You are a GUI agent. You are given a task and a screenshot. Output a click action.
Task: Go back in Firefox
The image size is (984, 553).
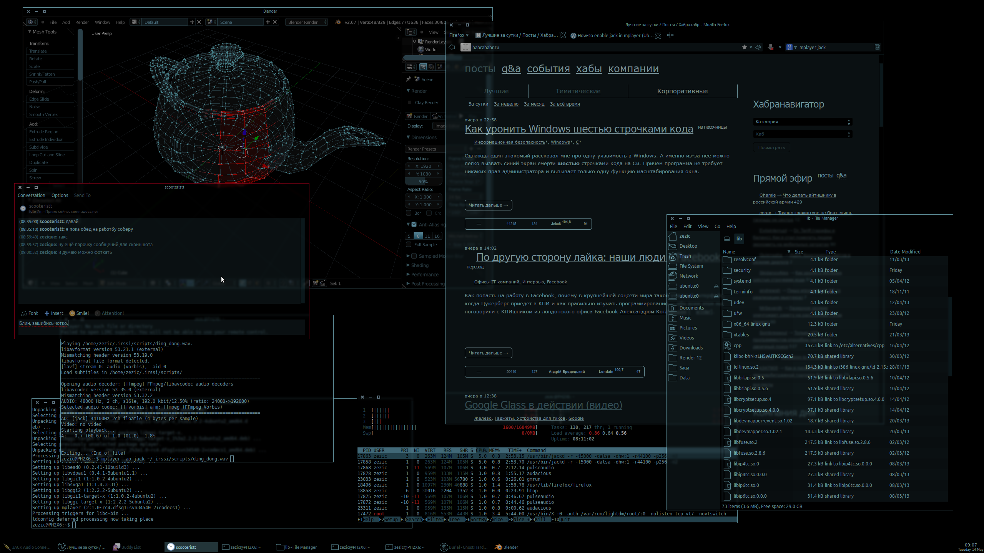(x=452, y=47)
